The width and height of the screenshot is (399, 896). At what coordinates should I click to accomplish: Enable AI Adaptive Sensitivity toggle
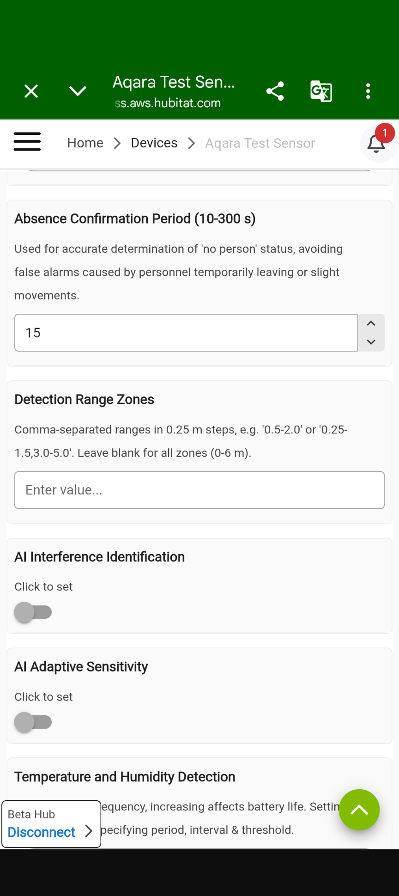(33, 722)
